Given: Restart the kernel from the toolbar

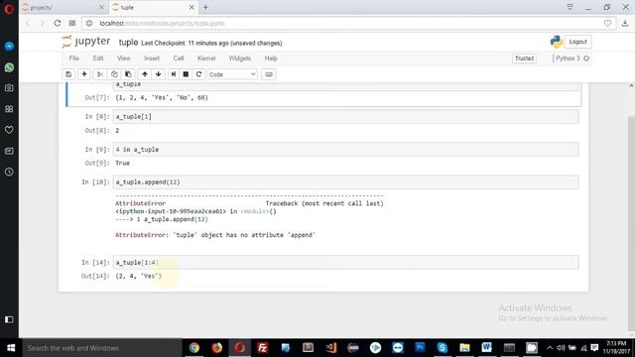Looking at the screenshot, I should [198, 74].
